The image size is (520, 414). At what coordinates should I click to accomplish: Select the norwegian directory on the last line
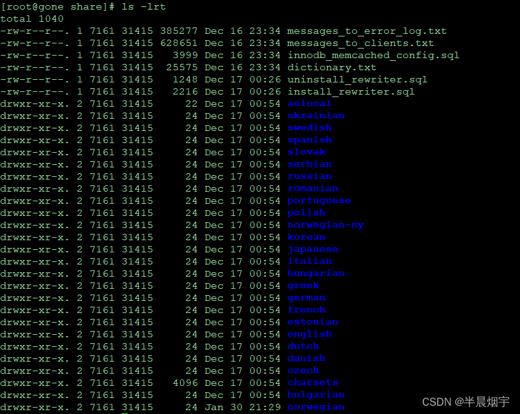point(316,407)
